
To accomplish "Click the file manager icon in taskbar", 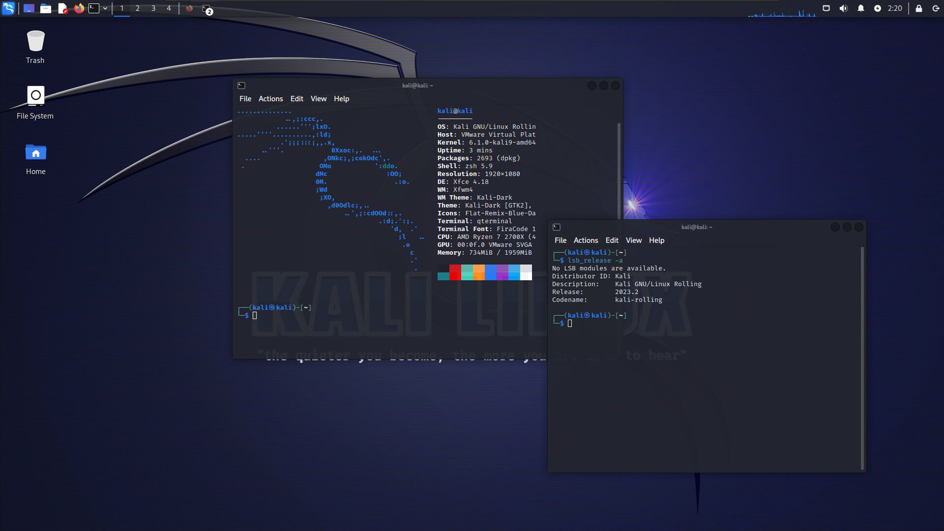I will click(x=46, y=8).
